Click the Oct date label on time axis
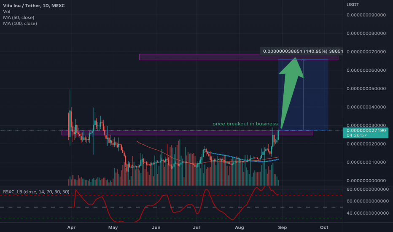 (324, 227)
